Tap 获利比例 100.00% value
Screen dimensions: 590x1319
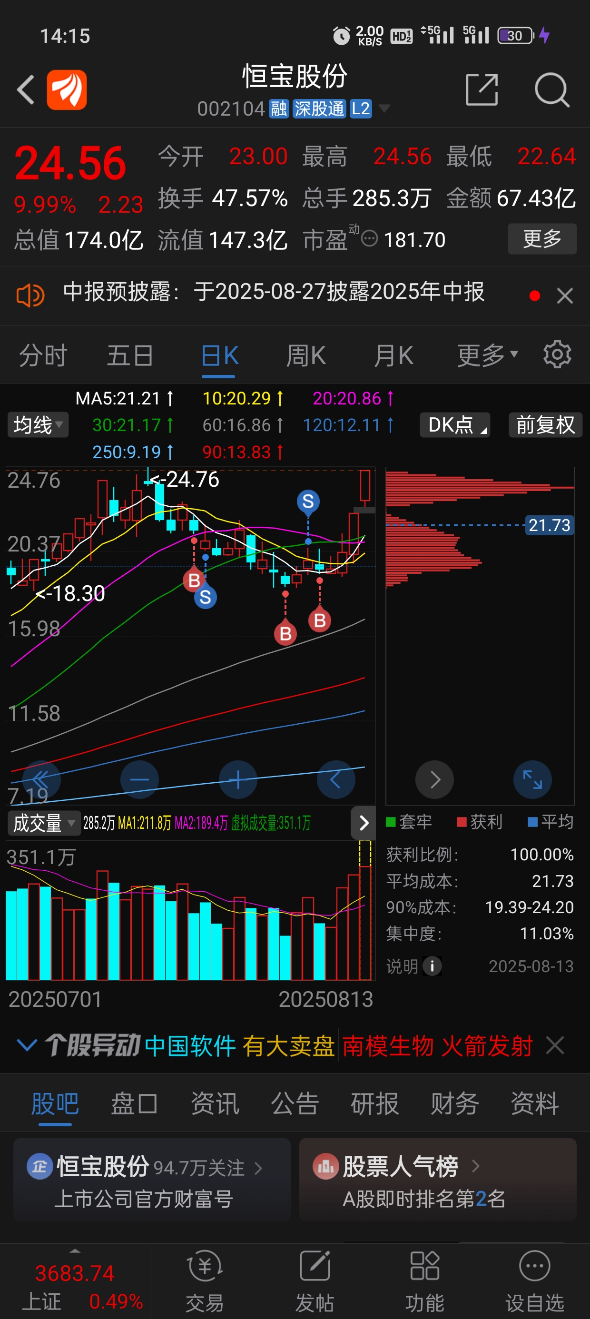542,854
